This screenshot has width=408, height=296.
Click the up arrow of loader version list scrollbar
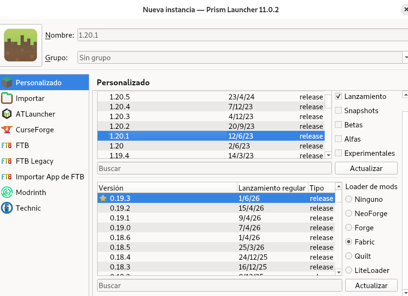coord(338,186)
